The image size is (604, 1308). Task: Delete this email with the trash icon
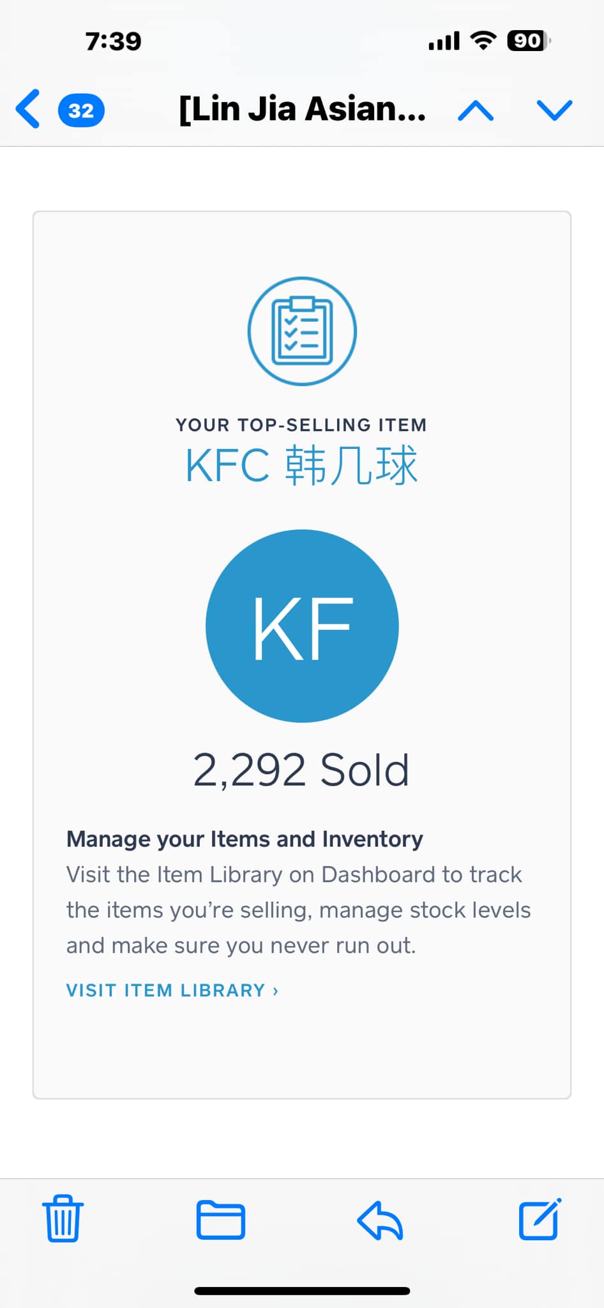(x=63, y=1218)
